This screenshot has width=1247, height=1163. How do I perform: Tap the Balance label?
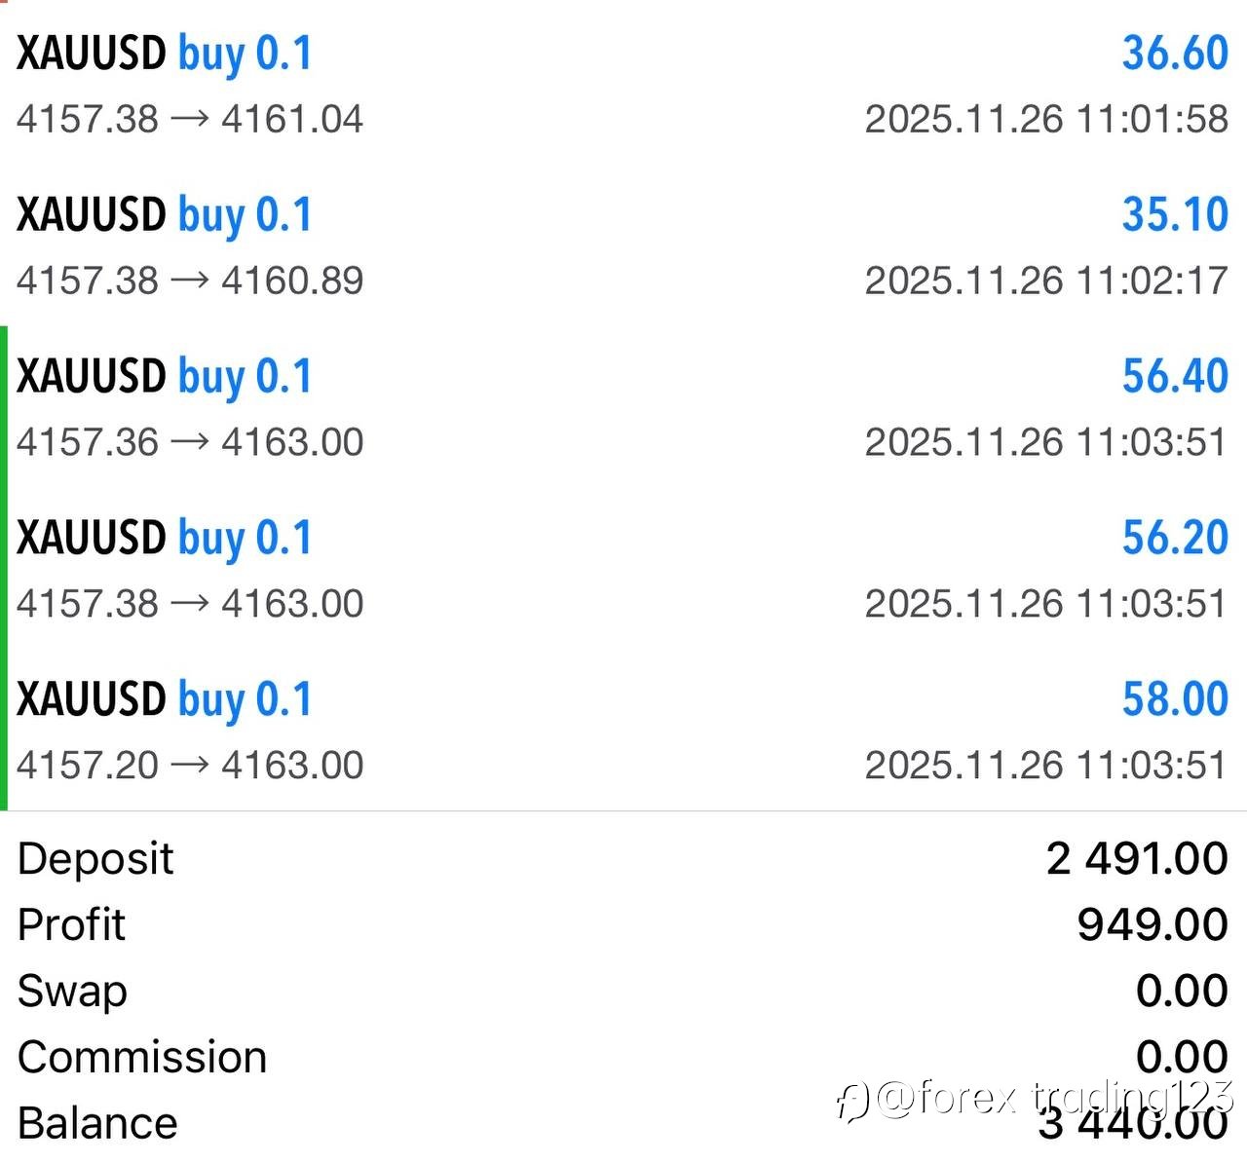tap(97, 1124)
